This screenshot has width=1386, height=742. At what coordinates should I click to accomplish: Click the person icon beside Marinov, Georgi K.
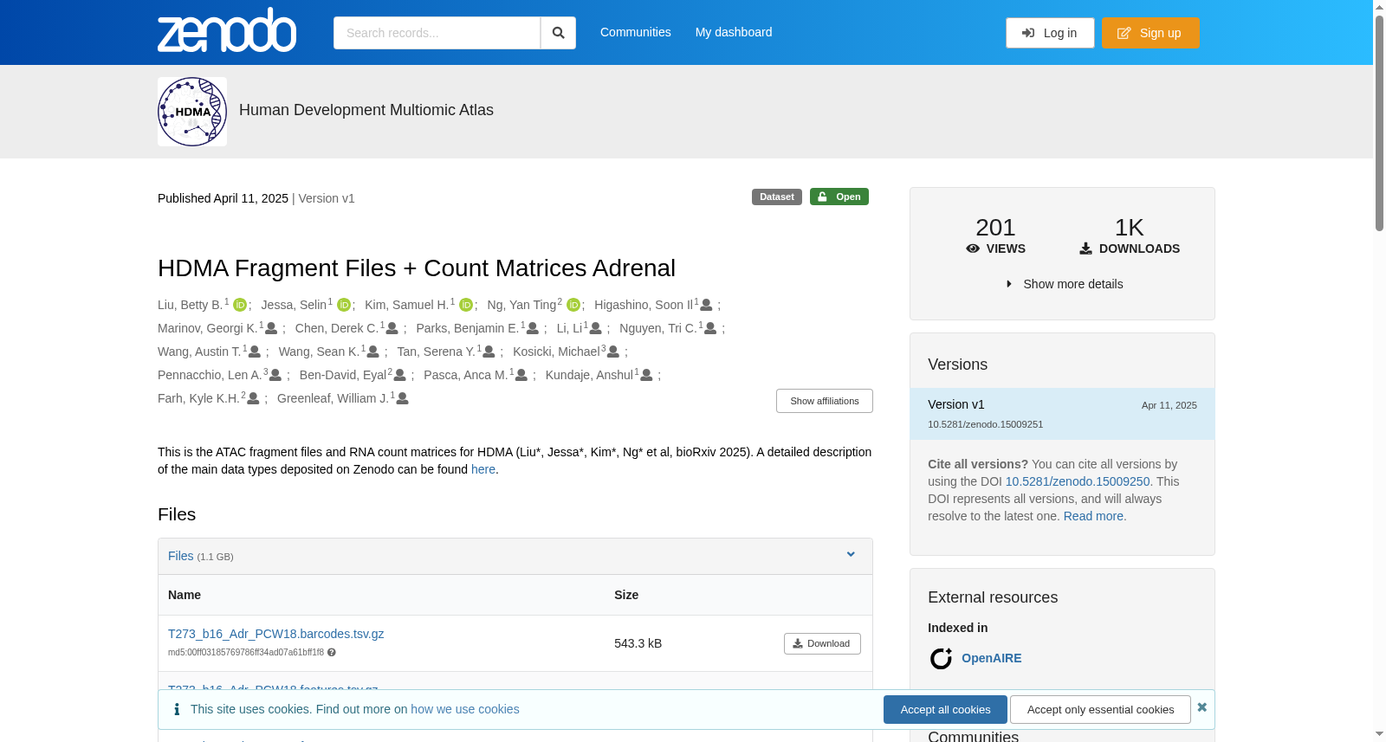tap(271, 328)
